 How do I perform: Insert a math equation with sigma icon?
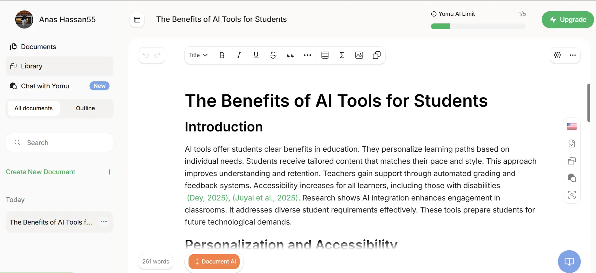(x=342, y=55)
